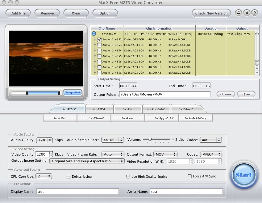Open CPU Core Use dropdown

(x=44, y=176)
